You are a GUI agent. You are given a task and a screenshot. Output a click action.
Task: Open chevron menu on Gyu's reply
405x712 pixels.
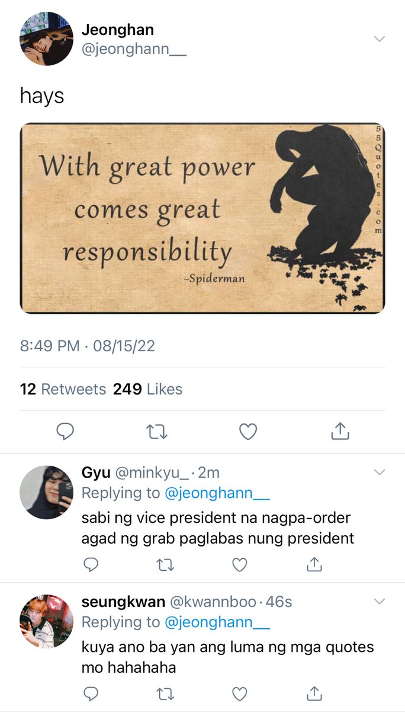tap(380, 472)
